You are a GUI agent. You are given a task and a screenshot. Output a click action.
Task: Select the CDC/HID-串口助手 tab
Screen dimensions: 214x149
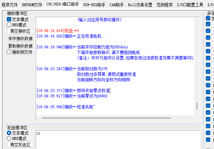63,4
